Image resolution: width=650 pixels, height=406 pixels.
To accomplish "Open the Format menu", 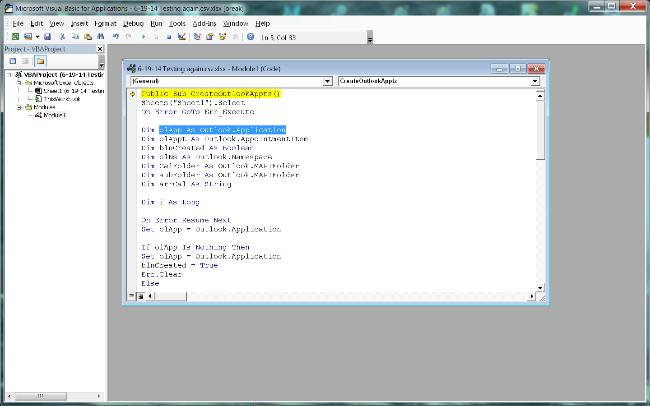I will click(x=106, y=23).
